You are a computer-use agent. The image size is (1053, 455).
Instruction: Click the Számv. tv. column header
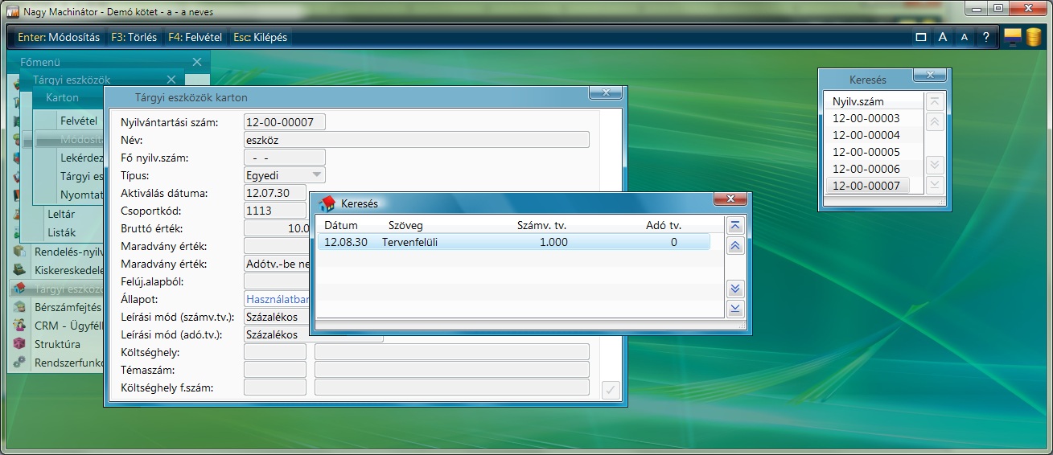click(542, 225)
